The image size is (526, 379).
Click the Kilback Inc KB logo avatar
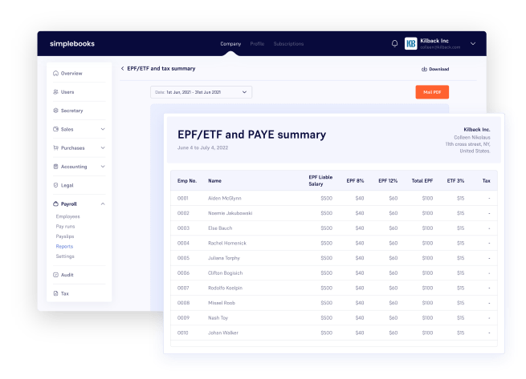pyautogui.click(x=411, y=44)
